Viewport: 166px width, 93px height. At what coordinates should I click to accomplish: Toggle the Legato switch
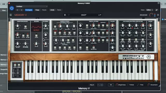coord(25,26)
